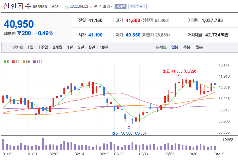Click the 코스피 market badge
The width and height of the screenshot is (238, 160).
[x=55, y=6]
